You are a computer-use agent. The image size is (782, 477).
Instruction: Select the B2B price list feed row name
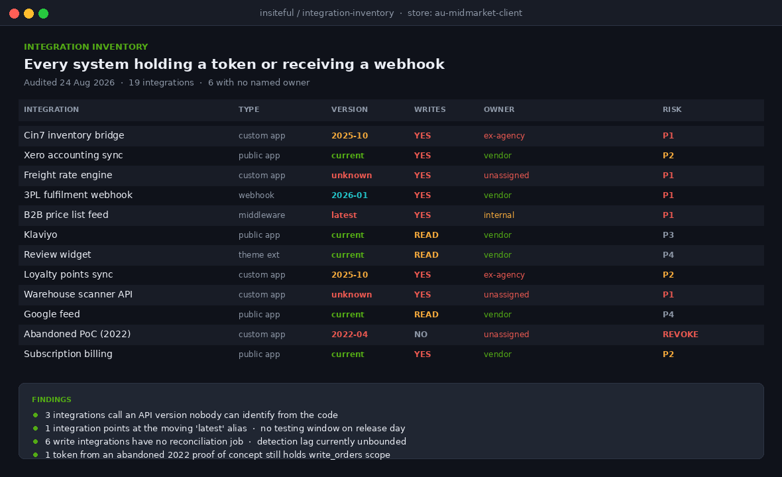point(66,215)
